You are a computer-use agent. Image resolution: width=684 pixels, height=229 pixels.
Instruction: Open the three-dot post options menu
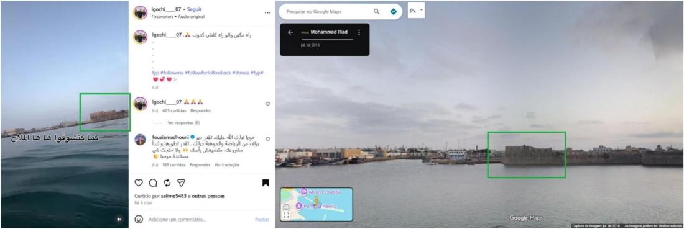coord(267,13)
